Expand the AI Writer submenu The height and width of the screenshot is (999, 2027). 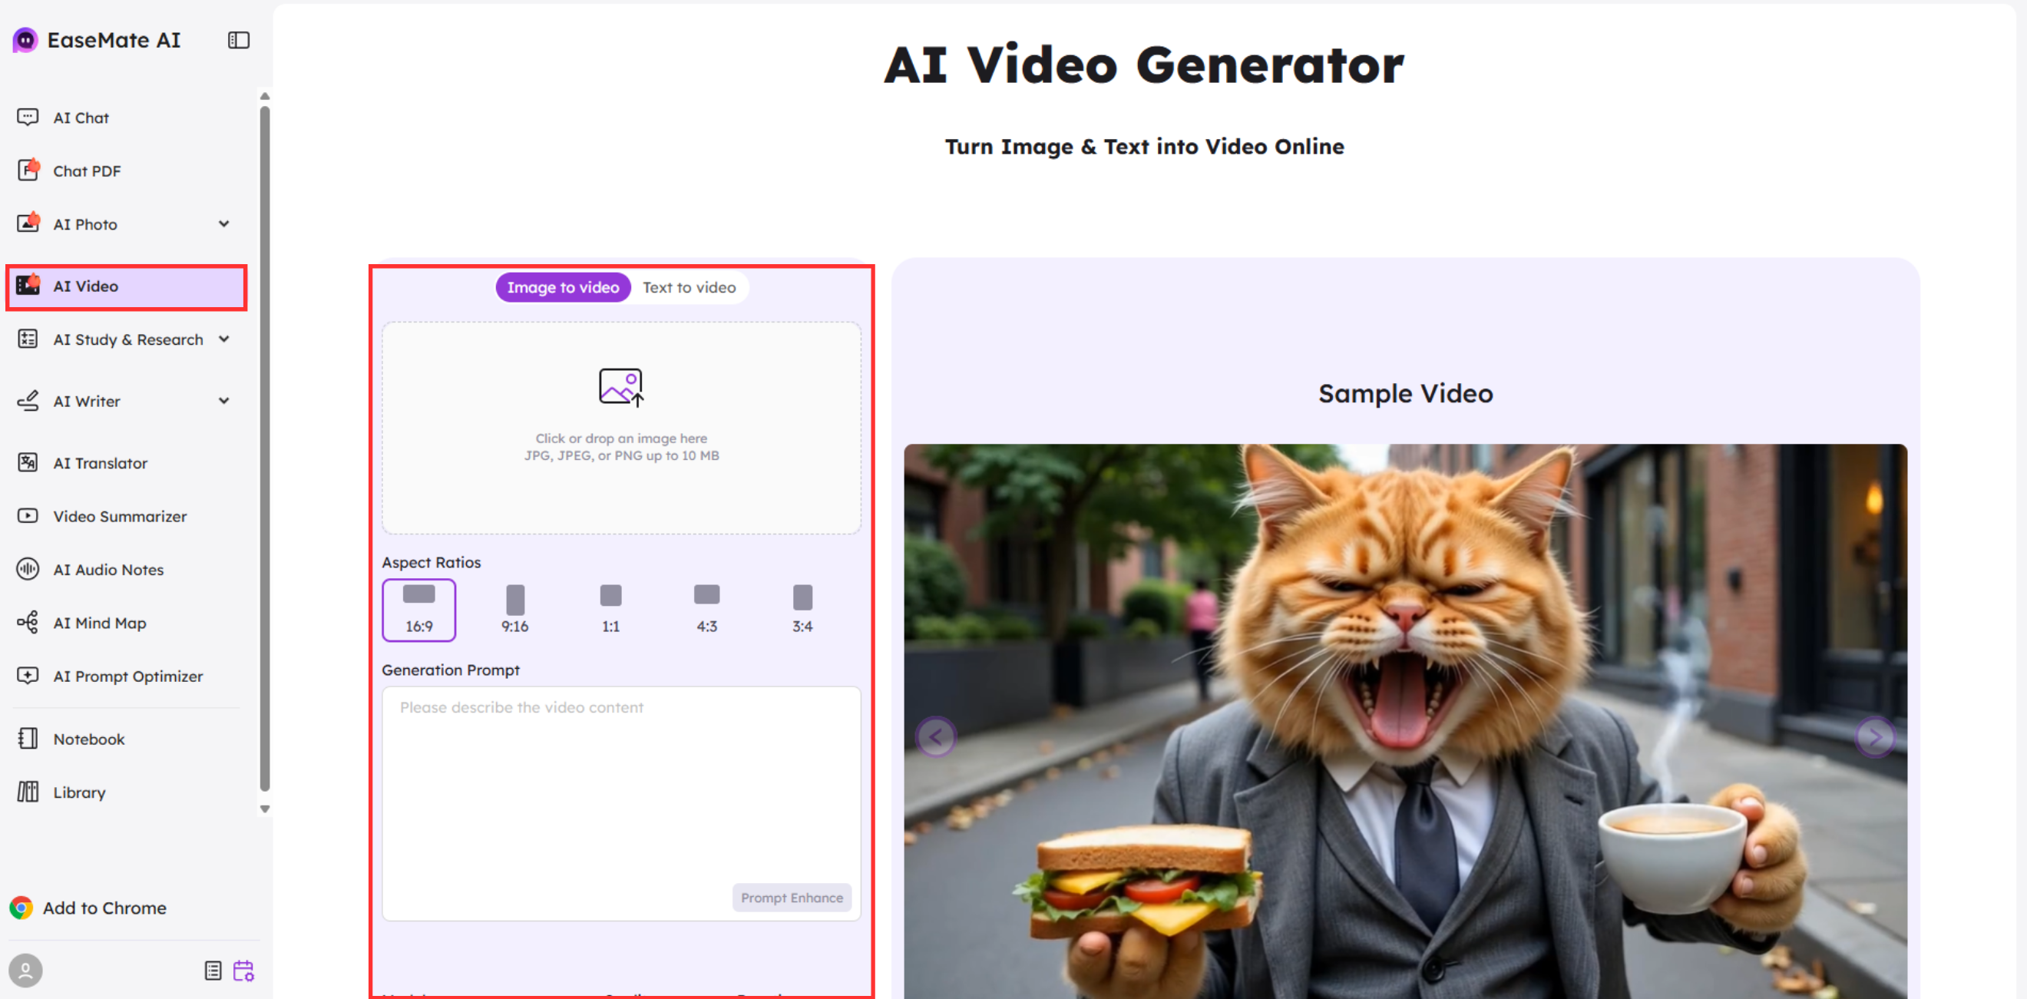[224, 400]
